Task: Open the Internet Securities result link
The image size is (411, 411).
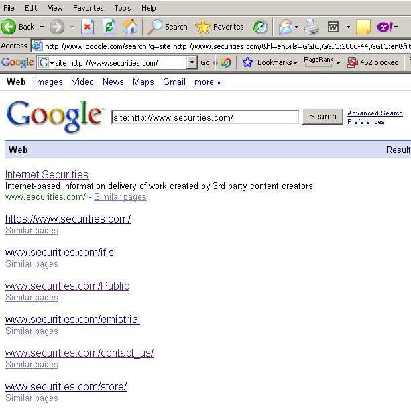Action: [47, 174]
